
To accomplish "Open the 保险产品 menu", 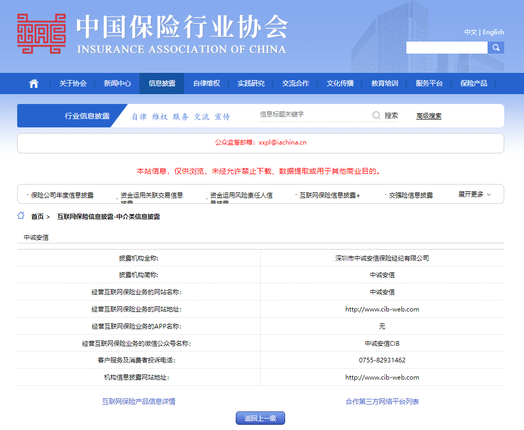I will [474, 84].
